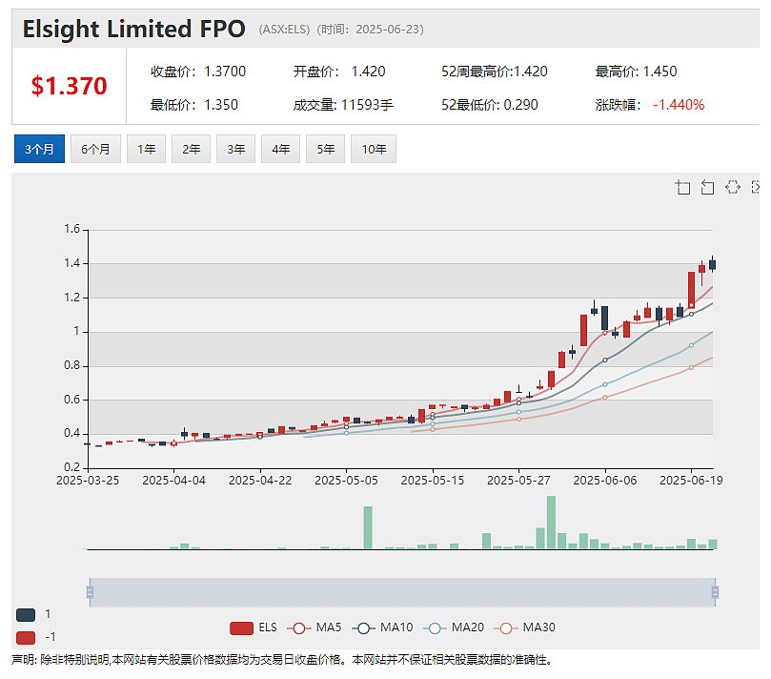The height and width of the screenshot is (679, 771).
Task: Click the 52周最高价:1.420 text
Action: tap(495, 72)
